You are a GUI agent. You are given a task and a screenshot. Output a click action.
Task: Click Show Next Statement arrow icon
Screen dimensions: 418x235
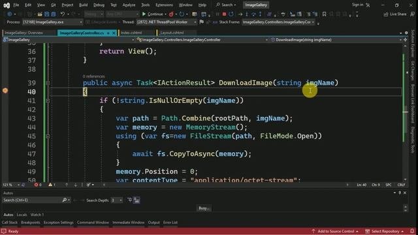pos(240,14)
